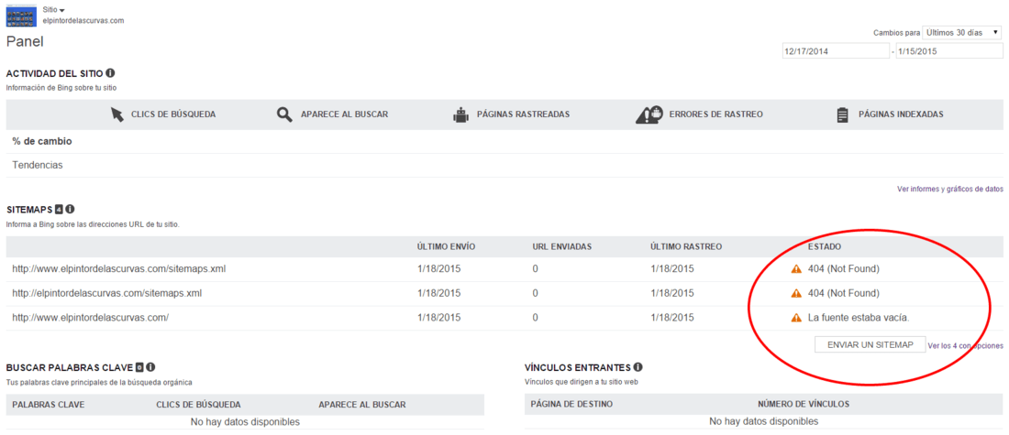Click La fuente estaba vacía status text

point(859,318)
